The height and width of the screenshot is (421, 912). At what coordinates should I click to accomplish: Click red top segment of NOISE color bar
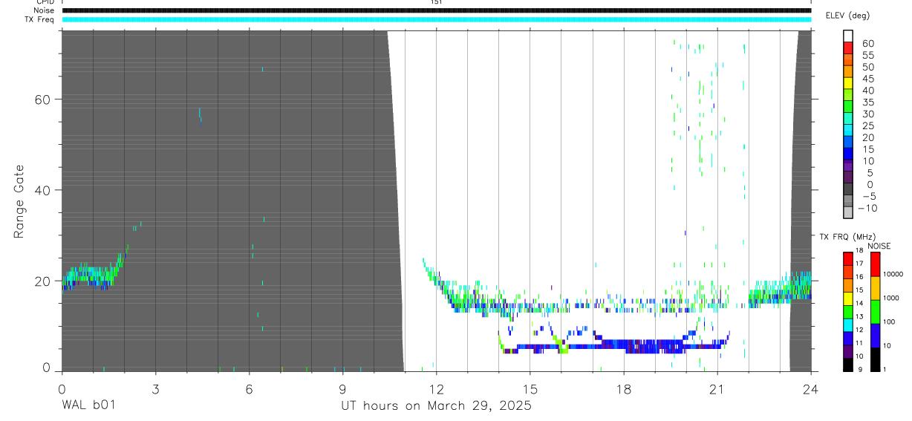(875, 264)
